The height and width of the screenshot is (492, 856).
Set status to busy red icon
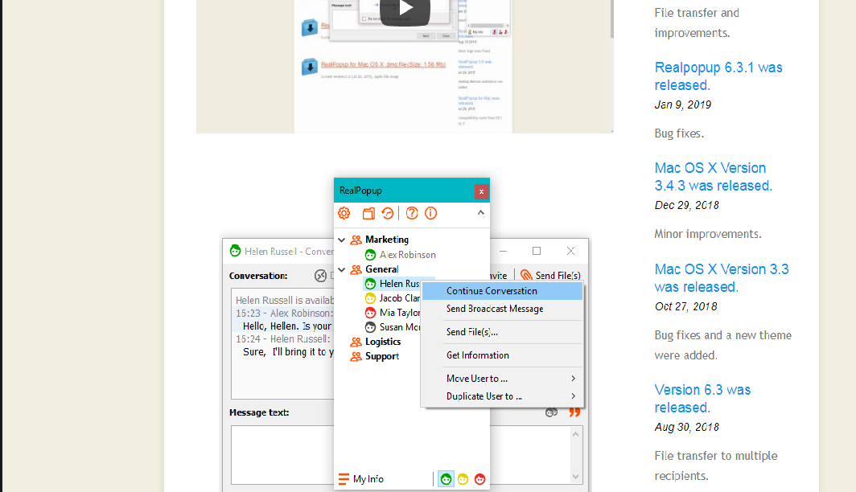point(479,479)
